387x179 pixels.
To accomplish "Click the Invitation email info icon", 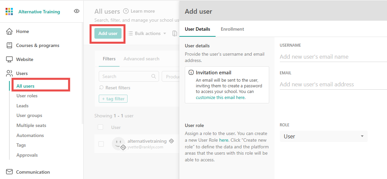I will (x=191, y=73).
